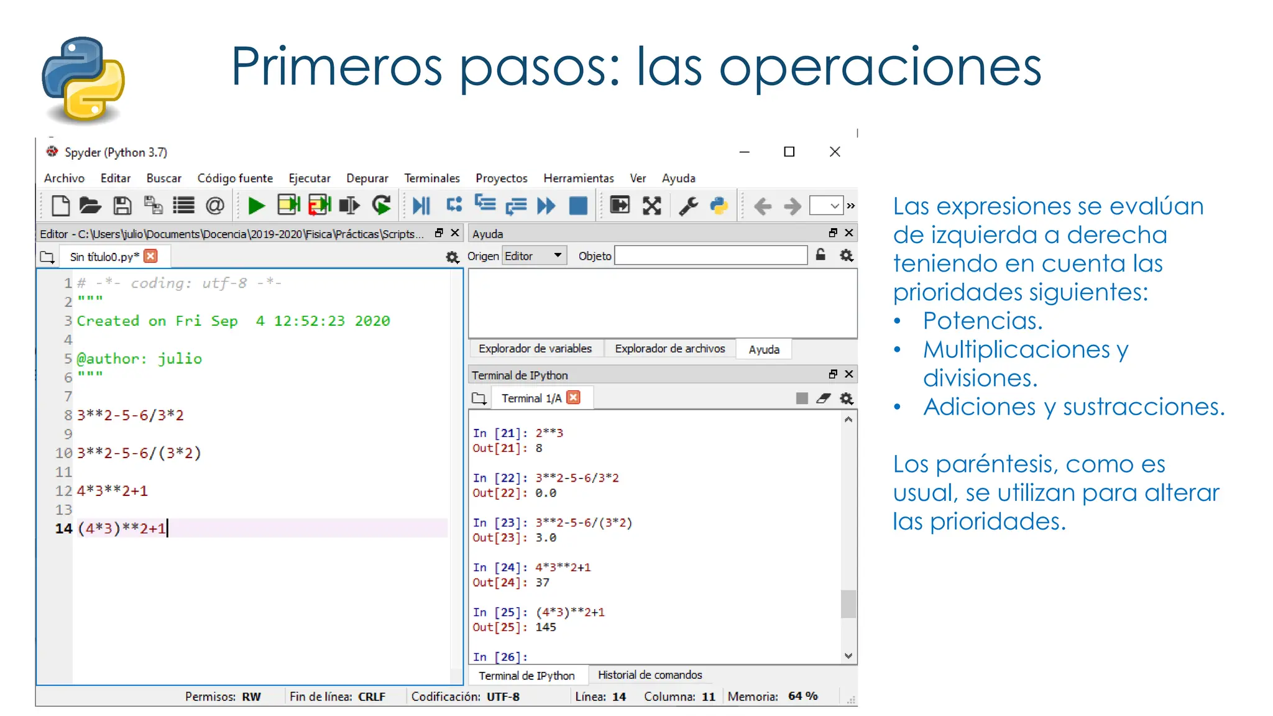
Task: Browse the editor tabs folder icon
Action: [x=47, y=257]
